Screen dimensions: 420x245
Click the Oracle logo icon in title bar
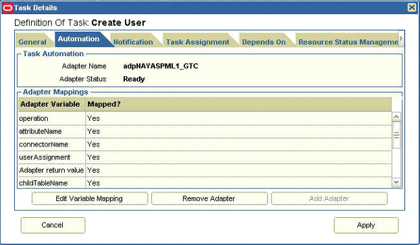7,8
